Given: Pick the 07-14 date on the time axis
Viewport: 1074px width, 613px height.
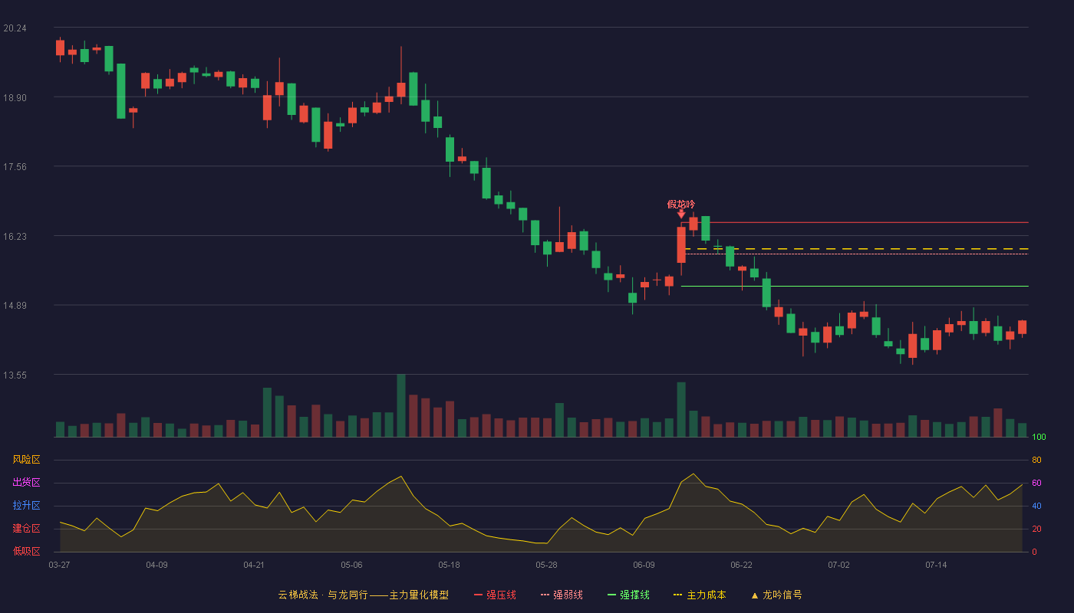Looking at the screenshot, I should pyautogui.click(x=936, y=565).
